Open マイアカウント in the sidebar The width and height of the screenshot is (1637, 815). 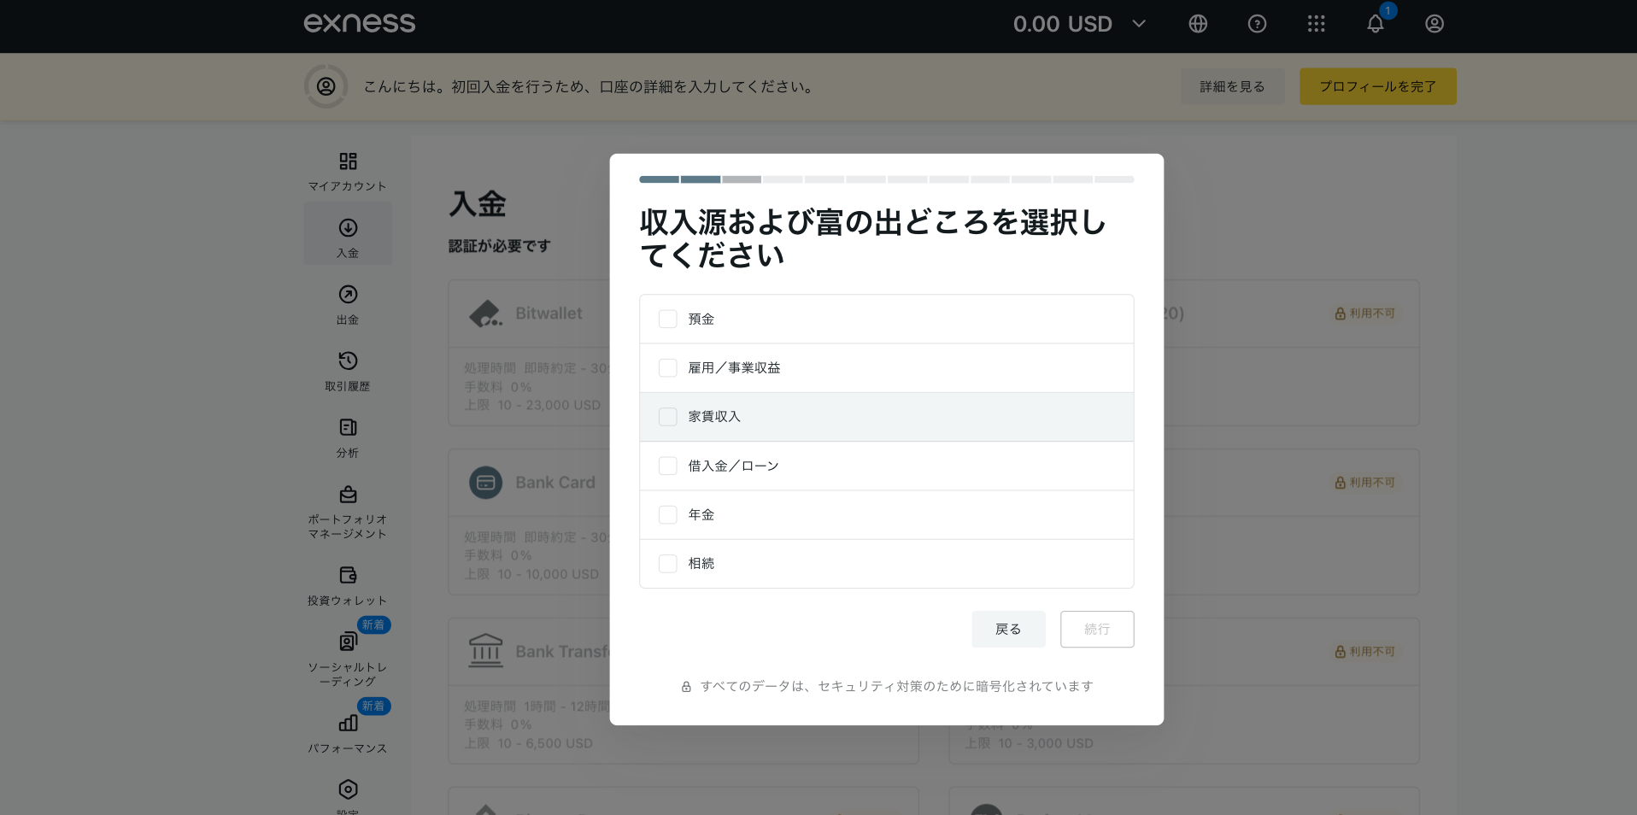tap(348, 171)
